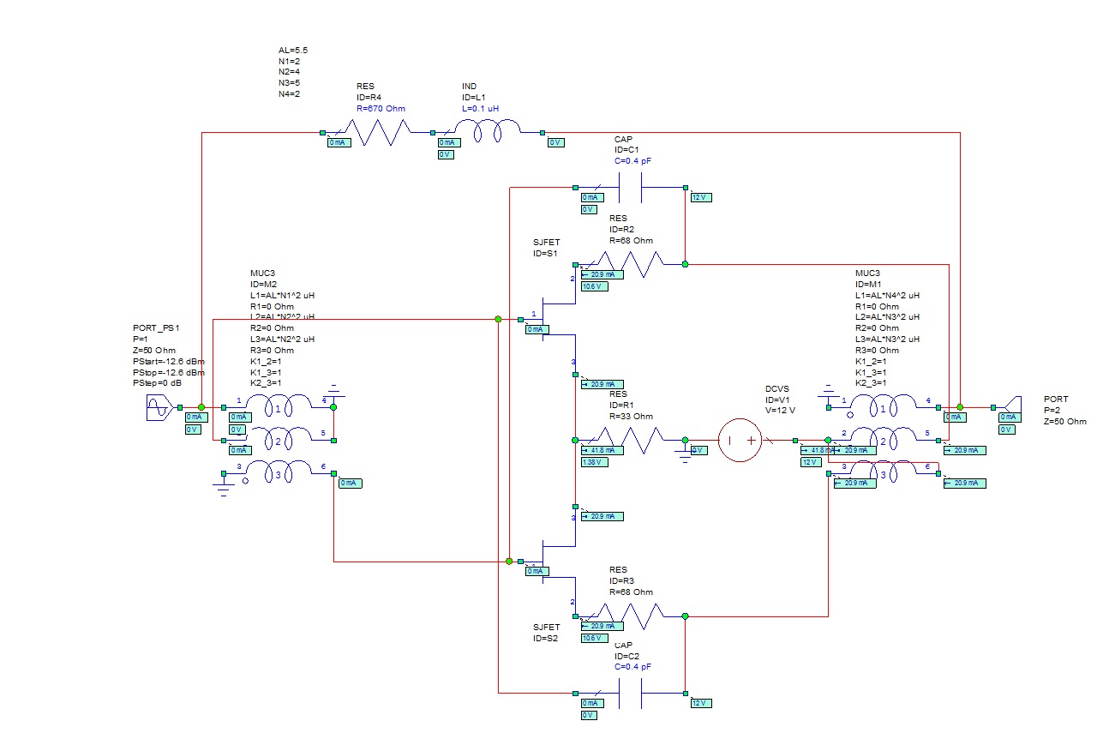1103x739 pixels.
Task: Select capacitor C2 symbol
Action: [630, 693]
